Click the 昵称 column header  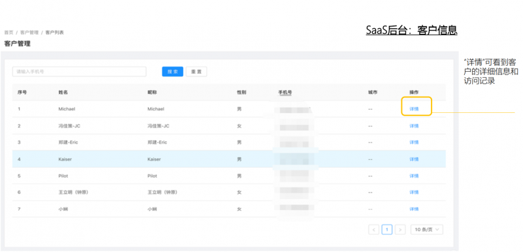[152, 92]
